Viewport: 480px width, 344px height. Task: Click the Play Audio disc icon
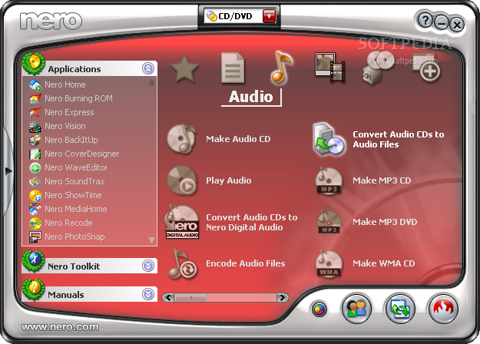(x=182, y=180)
